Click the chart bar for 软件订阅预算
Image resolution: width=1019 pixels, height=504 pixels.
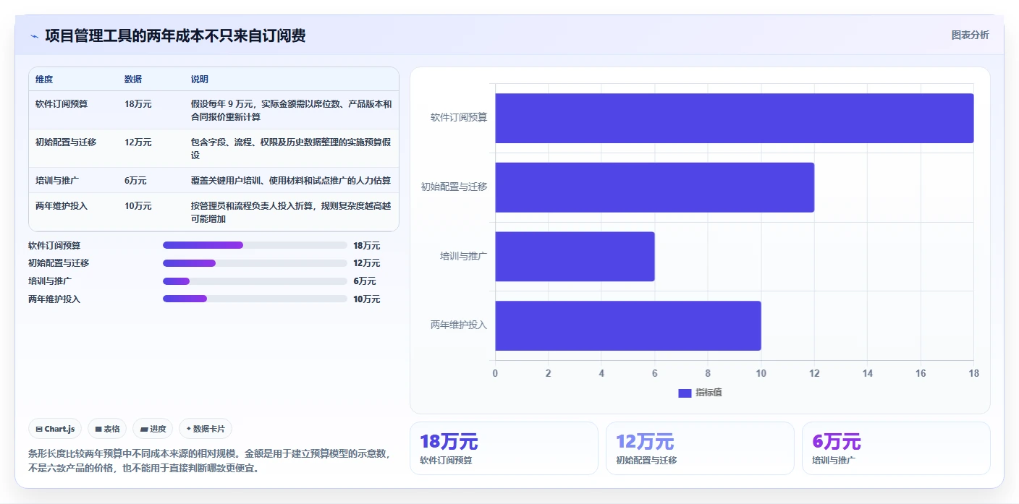734,118
